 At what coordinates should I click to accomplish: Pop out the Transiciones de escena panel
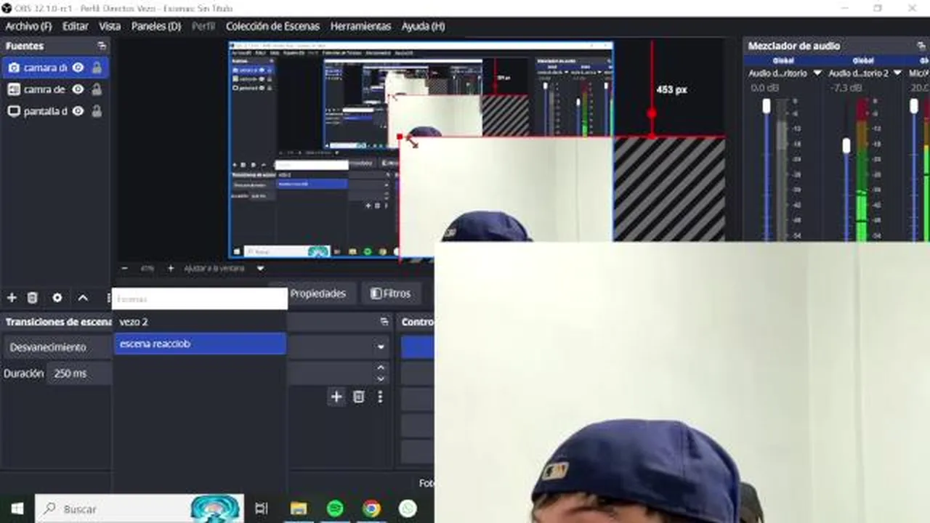point(384,322)
